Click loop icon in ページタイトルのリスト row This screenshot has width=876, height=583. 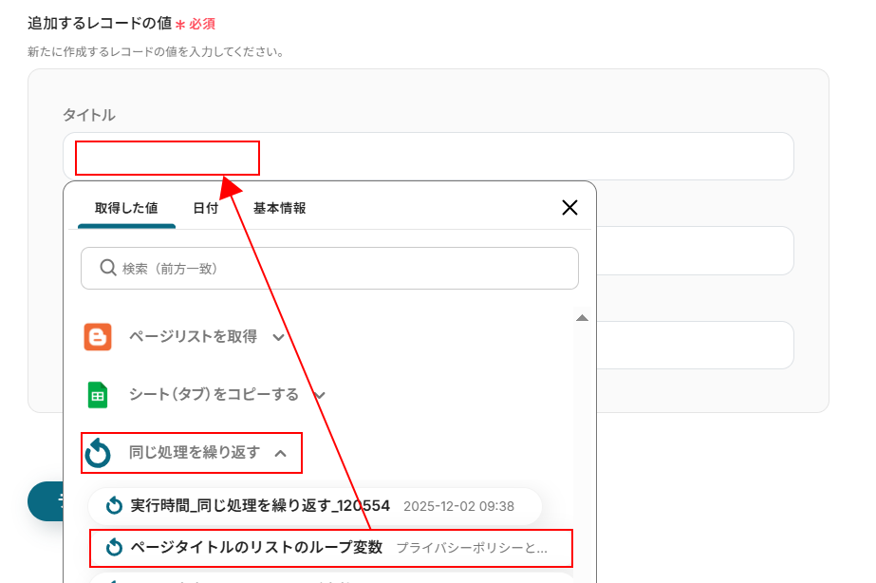[114, 547]
